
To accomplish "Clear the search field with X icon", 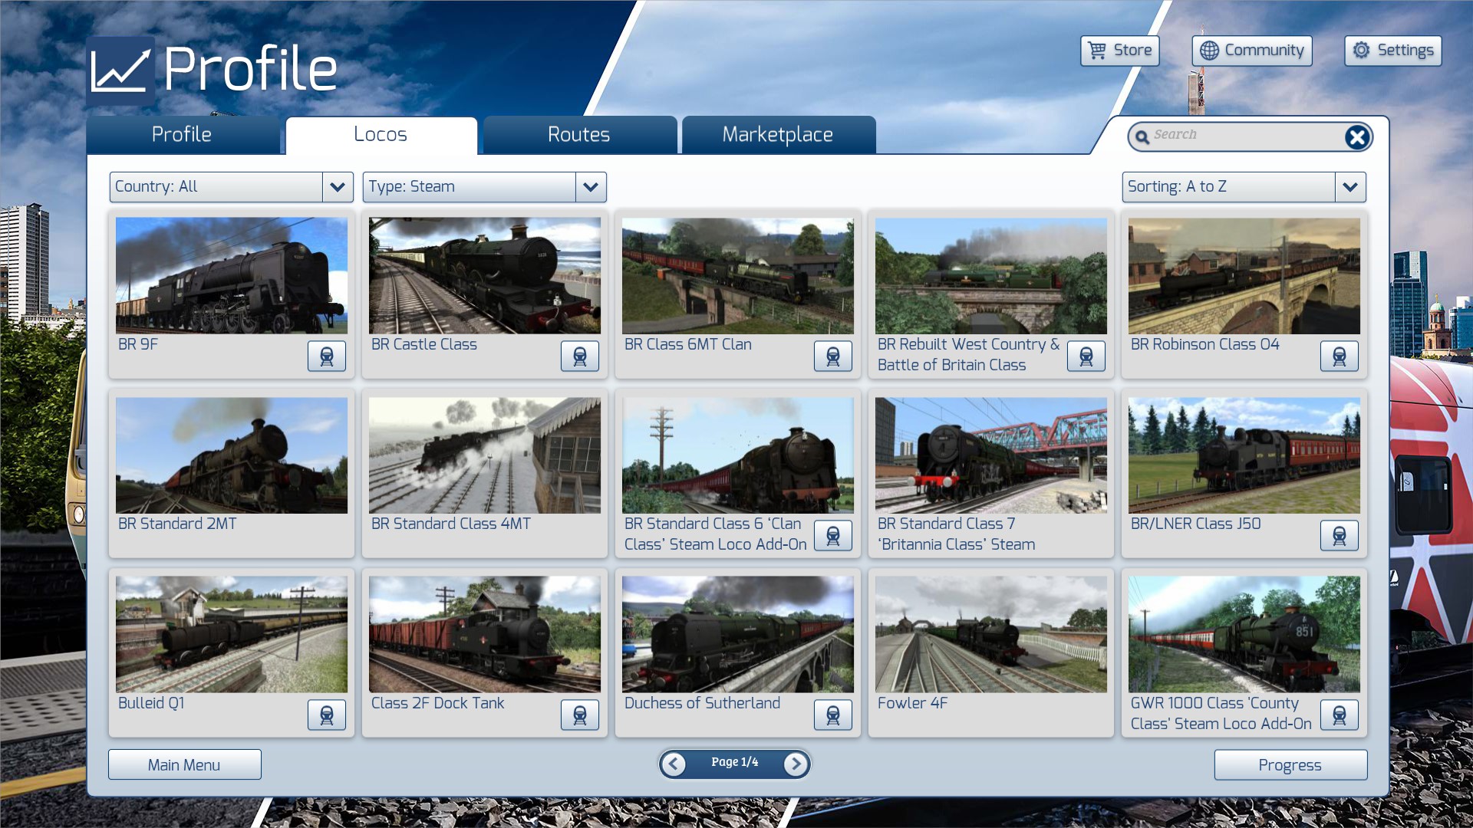I will click(1357, 137).
